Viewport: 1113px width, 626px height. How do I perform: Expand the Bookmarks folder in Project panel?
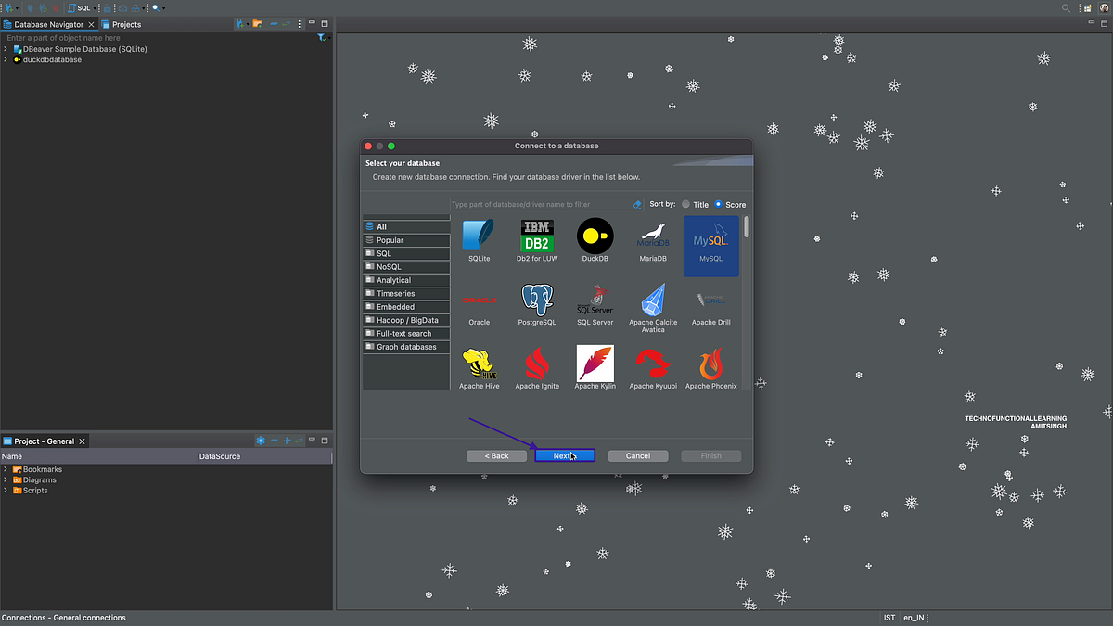coord(6,469)
